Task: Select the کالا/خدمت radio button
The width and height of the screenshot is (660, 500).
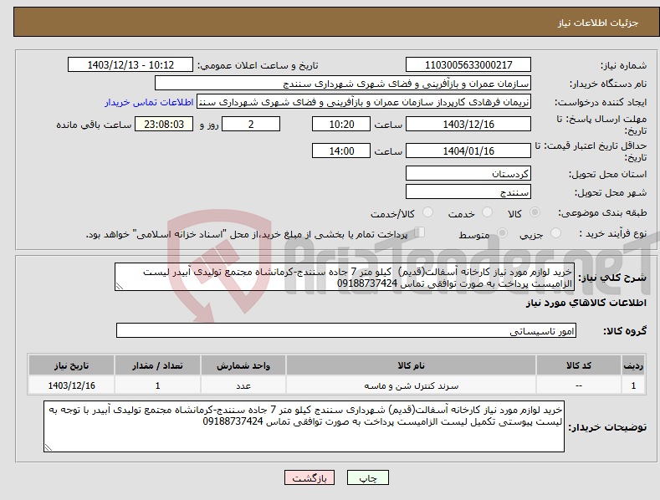Action: 427,212
